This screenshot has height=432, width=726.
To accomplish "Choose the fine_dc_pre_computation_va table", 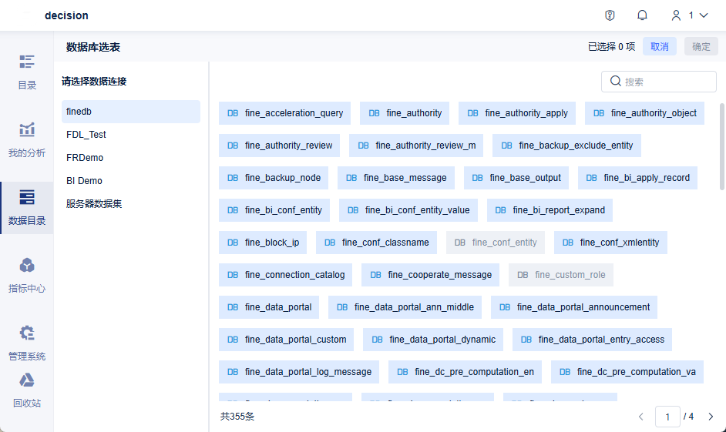I will click(x=627, y=373).
